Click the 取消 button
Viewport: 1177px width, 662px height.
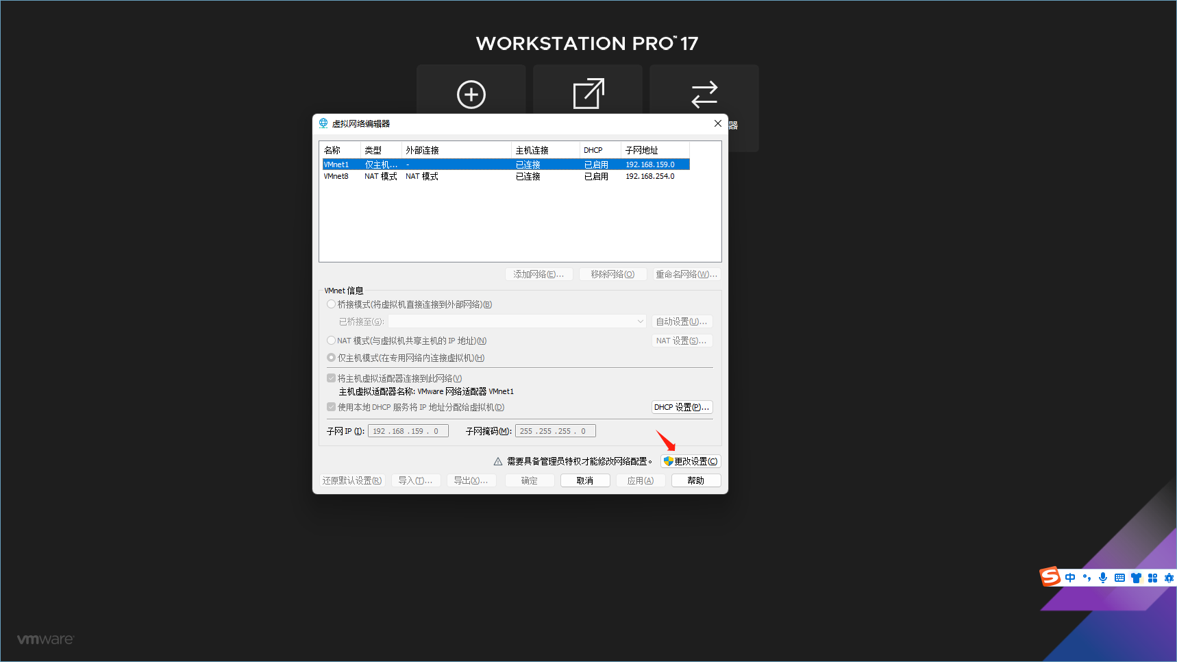pos(585,480)
